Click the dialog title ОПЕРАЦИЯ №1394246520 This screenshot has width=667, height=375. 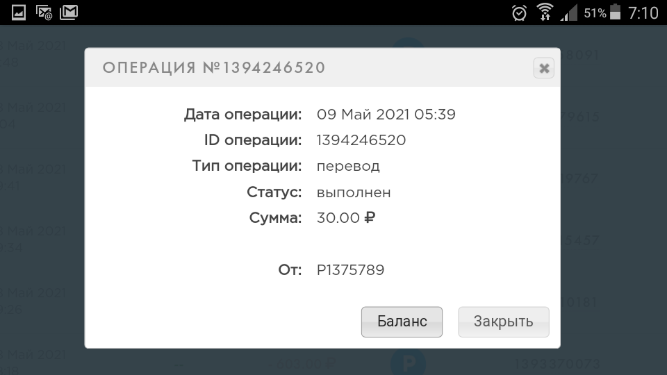point(214,68)
